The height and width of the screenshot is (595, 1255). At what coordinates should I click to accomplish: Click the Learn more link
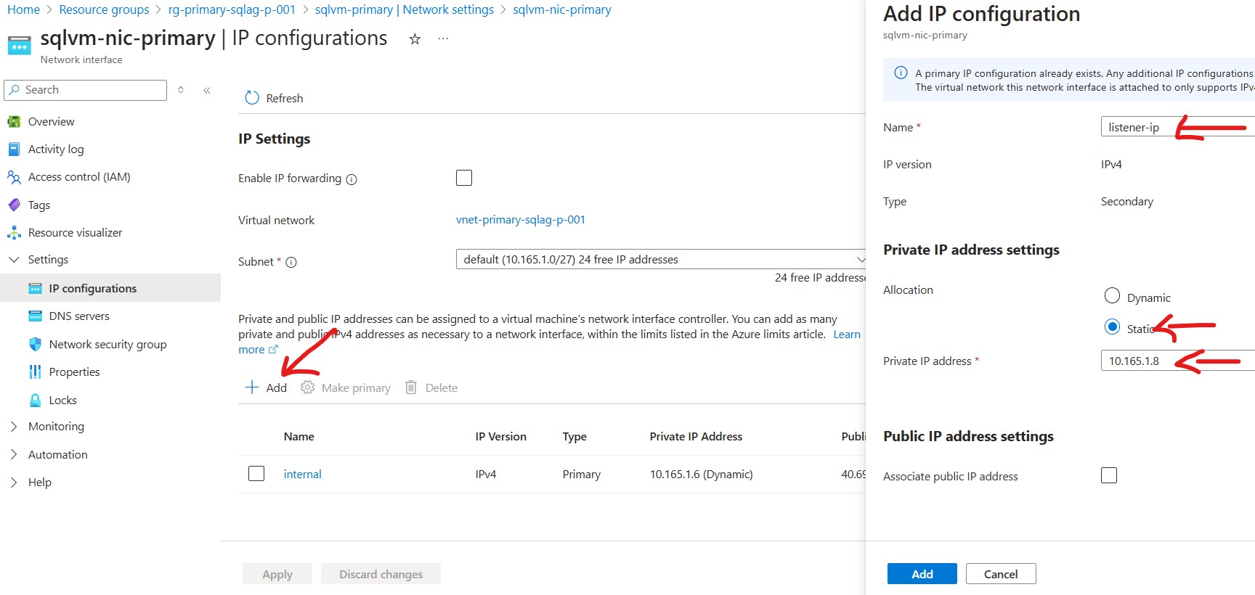pyautogui.click(x=847, y=335)
